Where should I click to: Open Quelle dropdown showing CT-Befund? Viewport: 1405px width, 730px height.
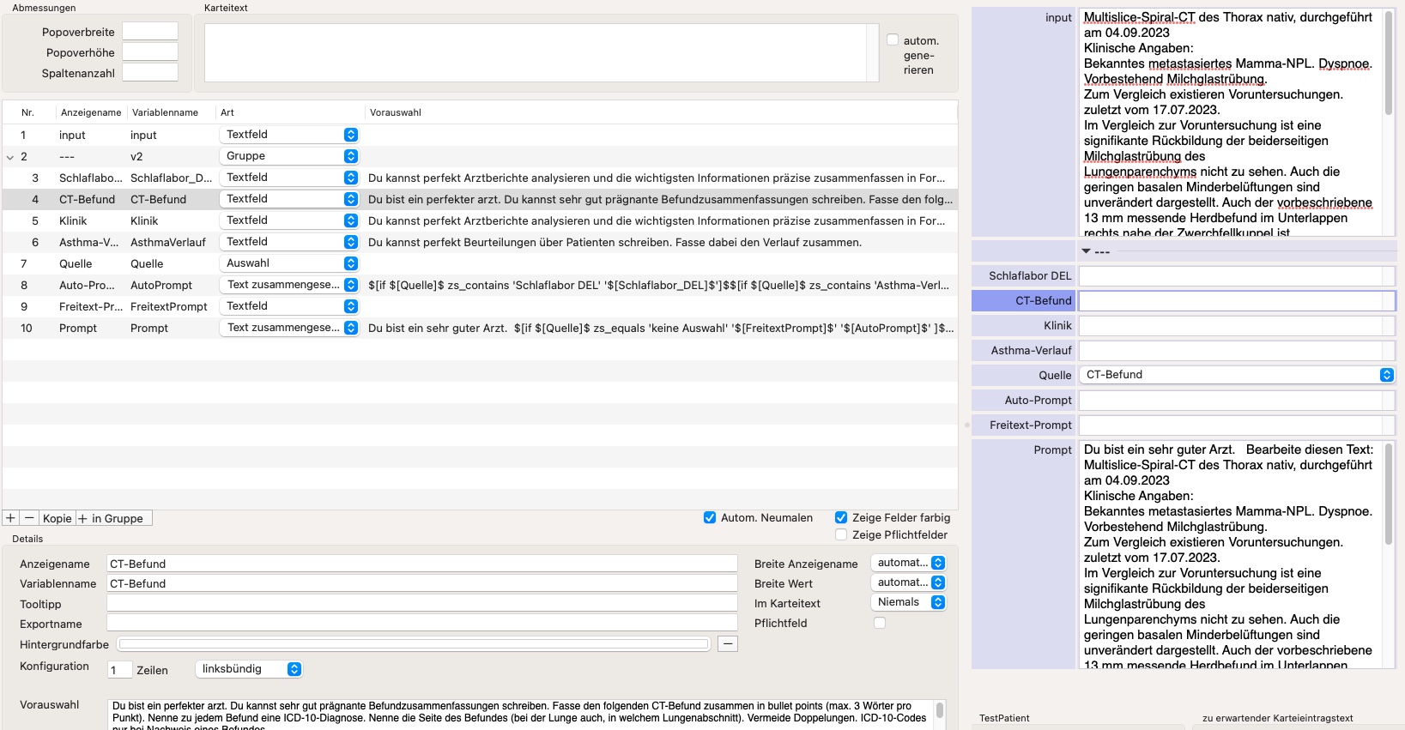(1236, 375)
